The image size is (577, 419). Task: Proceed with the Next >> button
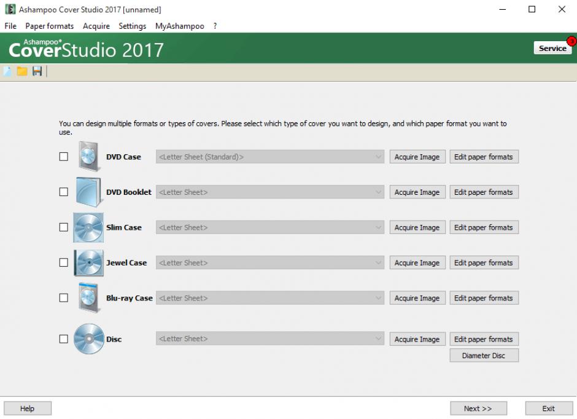[478, 409]
